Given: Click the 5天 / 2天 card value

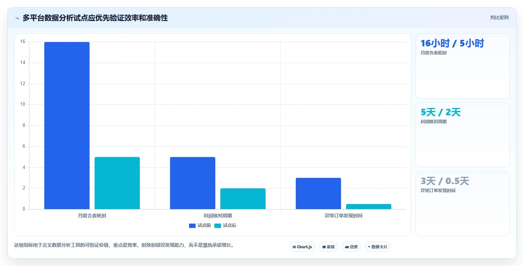Looking at the screenshot, I should tap(441, 112).
